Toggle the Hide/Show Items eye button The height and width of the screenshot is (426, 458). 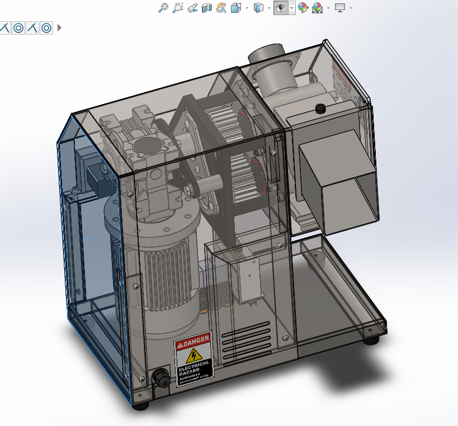tap(281, 8)
